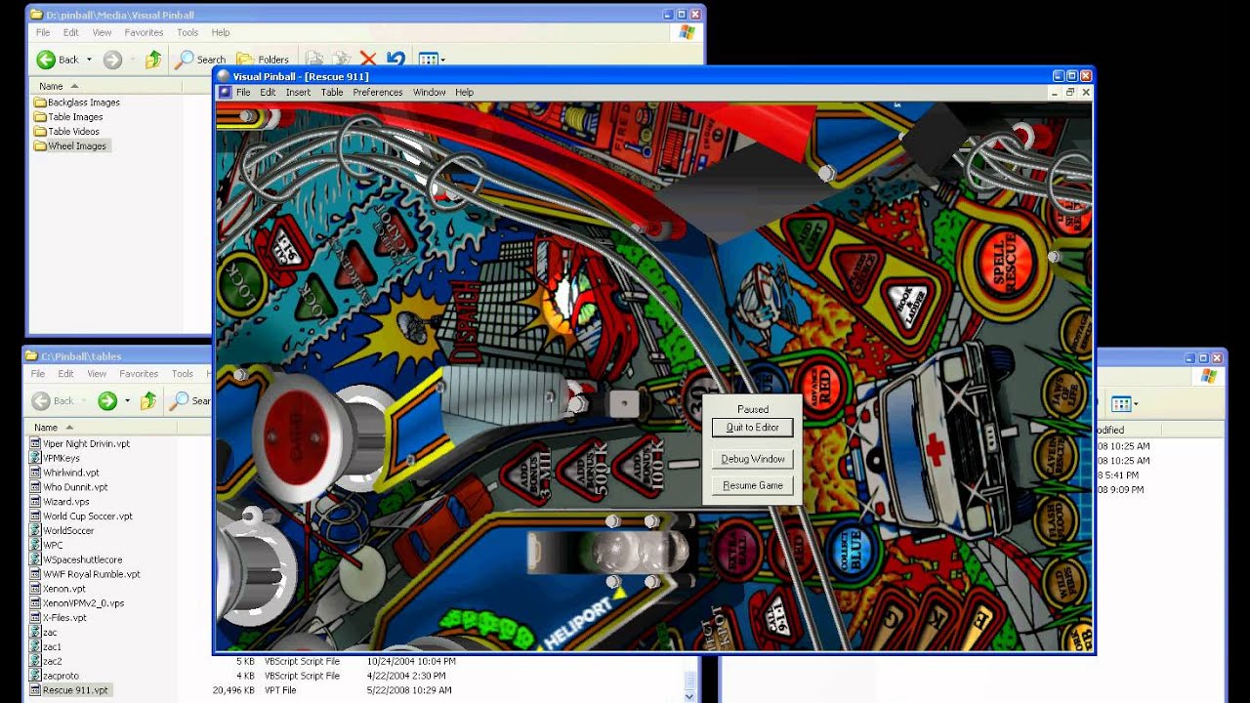
Task: Open Visual Pinball Insert menu
Action: [298, 93]
